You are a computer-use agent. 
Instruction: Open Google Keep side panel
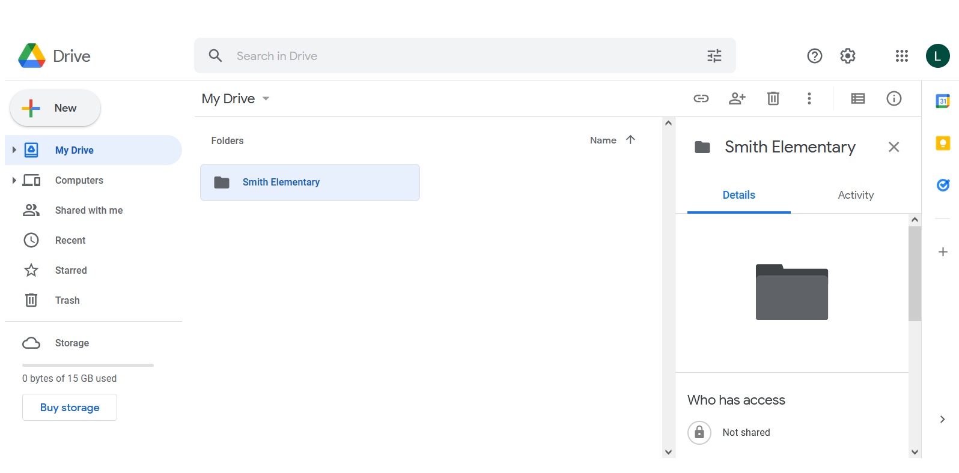pyautogui.click(x=943, y=143)
